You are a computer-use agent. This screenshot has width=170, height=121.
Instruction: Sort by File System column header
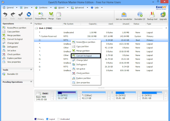tap(71, 24)
